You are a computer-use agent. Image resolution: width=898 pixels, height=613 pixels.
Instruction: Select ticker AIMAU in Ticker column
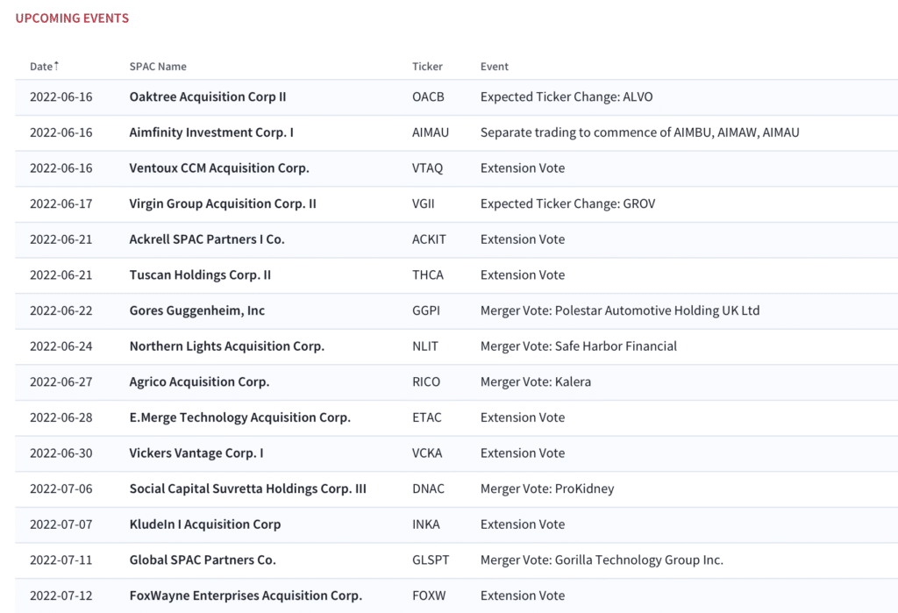431,132
